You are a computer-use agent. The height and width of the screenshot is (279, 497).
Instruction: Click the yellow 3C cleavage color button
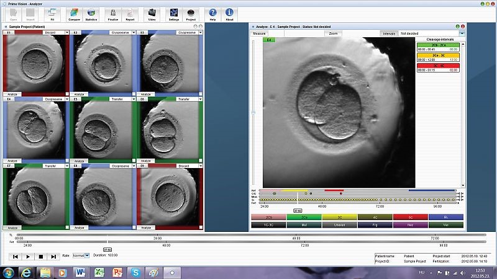[x=340, y=217]
